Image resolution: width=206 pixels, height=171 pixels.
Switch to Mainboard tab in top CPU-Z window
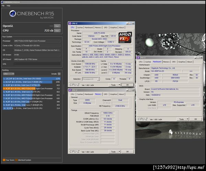click(x=89, y=27)
